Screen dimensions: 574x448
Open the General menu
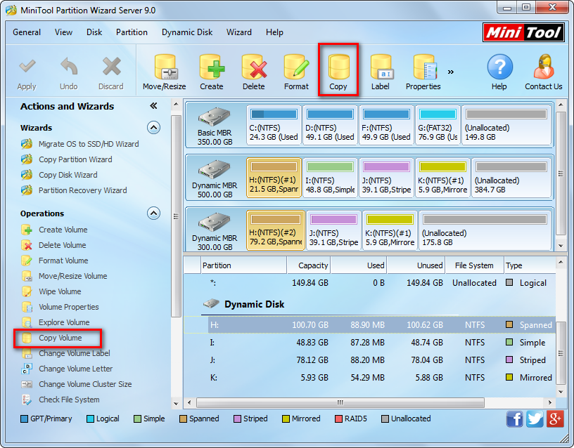click(27, 32)
